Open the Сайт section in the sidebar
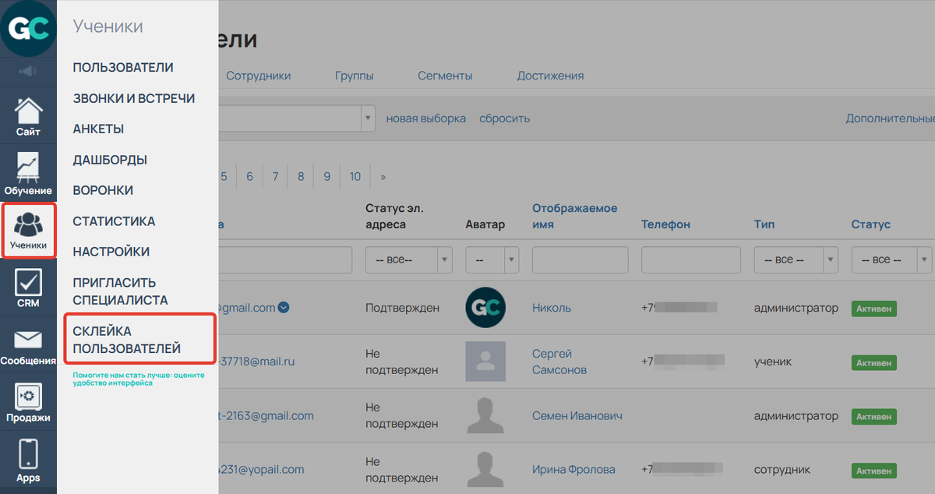 point(28,115)
